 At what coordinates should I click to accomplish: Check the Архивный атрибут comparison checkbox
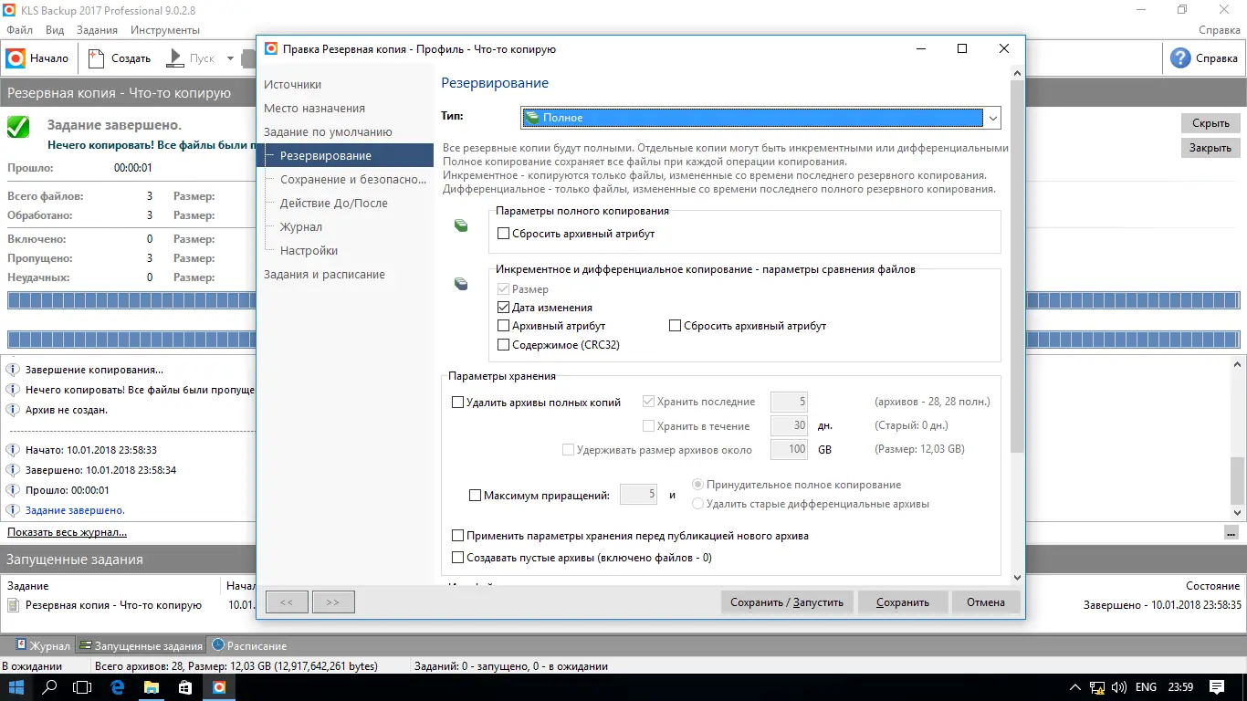point(503,326)
